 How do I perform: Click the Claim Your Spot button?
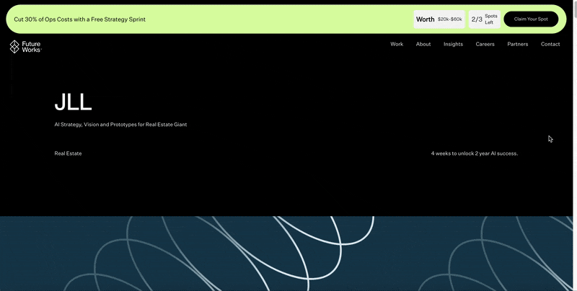[x=531, y=19]
